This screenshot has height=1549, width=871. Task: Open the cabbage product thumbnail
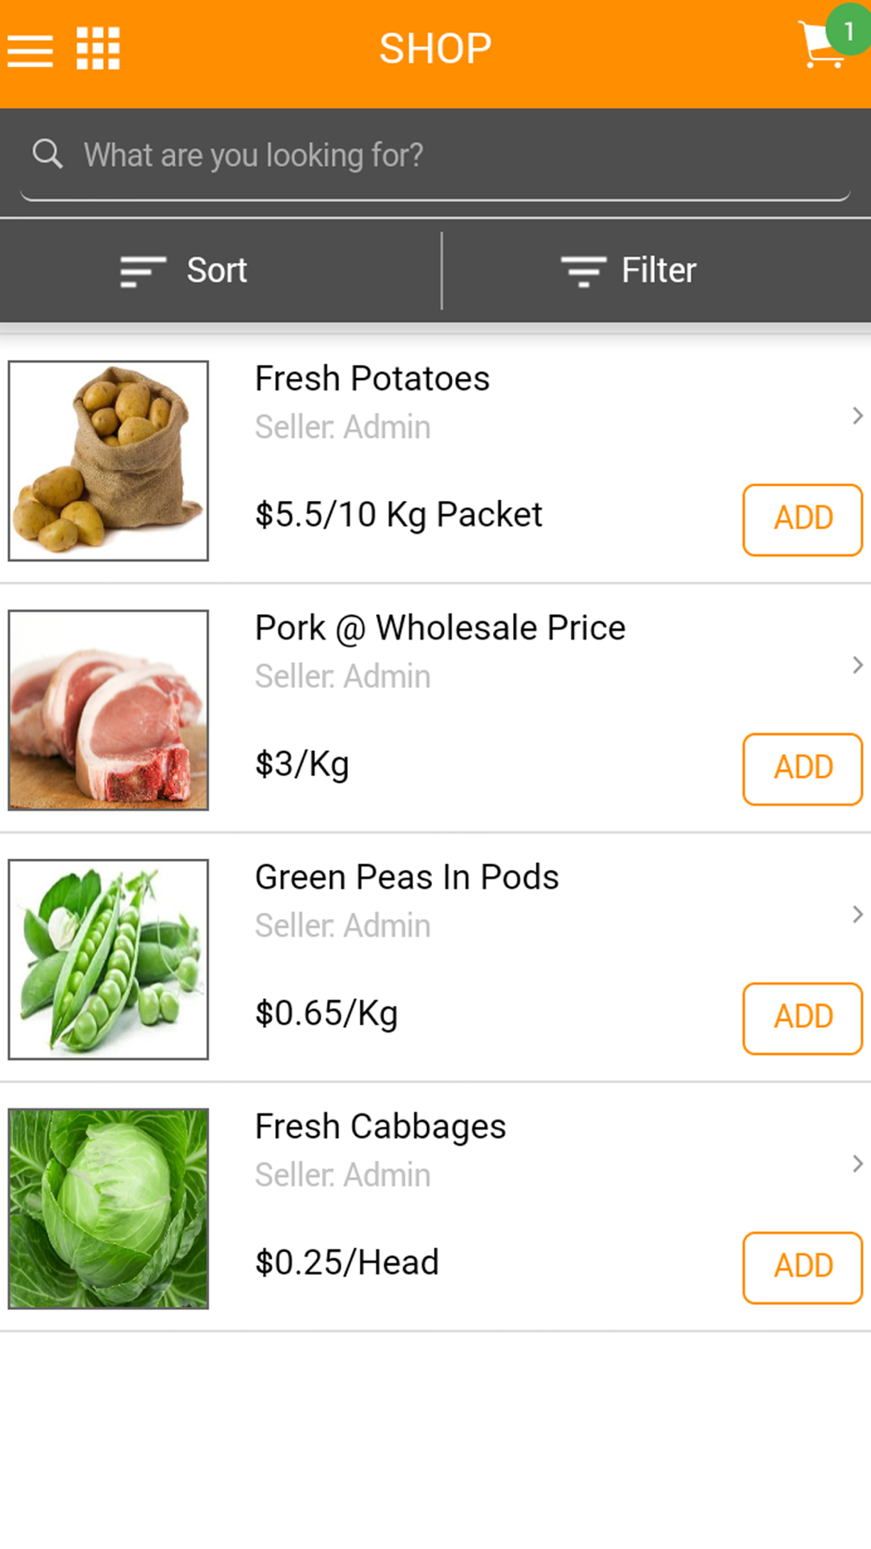click(109, 1208)
